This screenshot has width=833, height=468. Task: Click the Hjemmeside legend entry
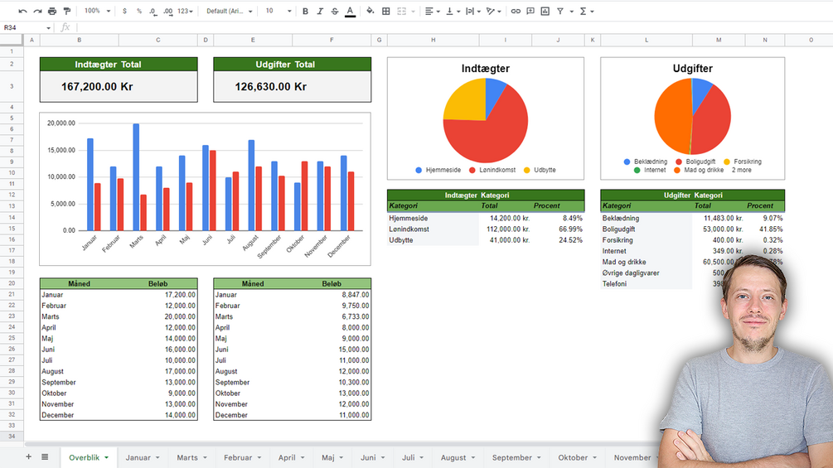pyautogui.click(x=438, y=170)
